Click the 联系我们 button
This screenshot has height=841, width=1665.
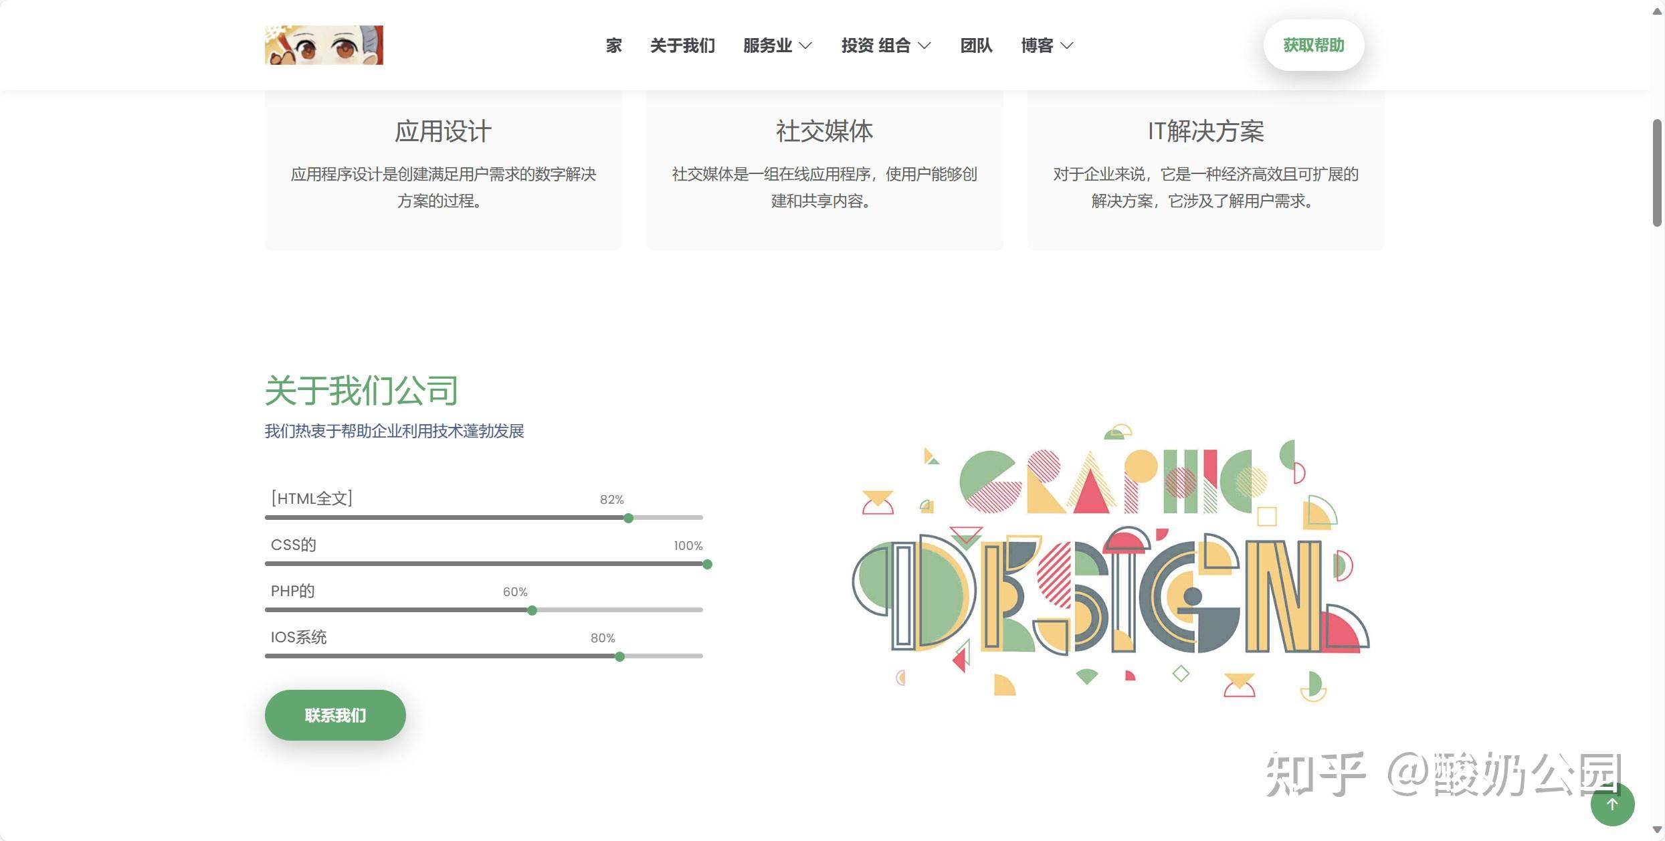(335, 715)
